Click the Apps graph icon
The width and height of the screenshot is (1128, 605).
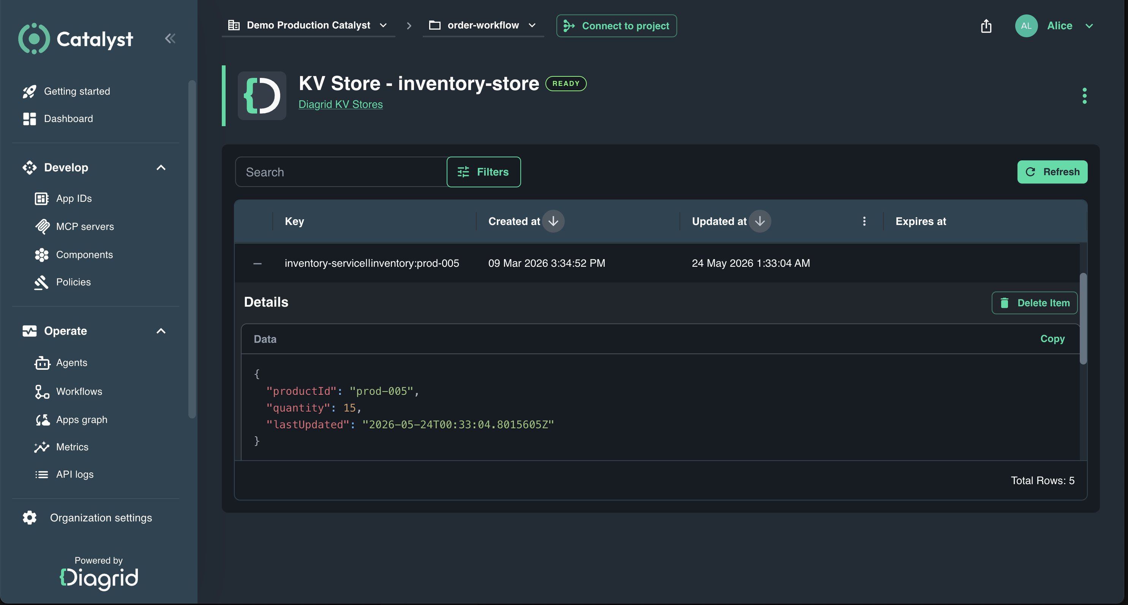[43, 420]
